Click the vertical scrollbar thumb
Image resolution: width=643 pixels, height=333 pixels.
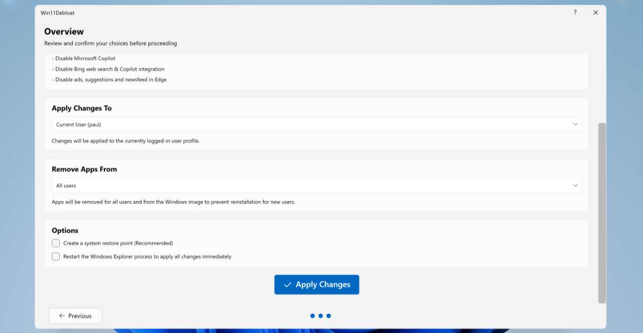602,213
